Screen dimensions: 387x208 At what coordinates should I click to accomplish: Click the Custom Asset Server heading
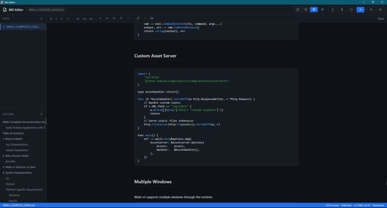pyautogui.click(x=155, y=56)
